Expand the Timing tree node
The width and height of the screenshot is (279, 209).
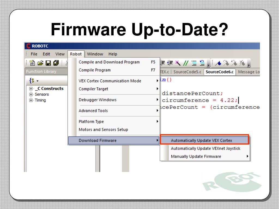pos(31,100)
